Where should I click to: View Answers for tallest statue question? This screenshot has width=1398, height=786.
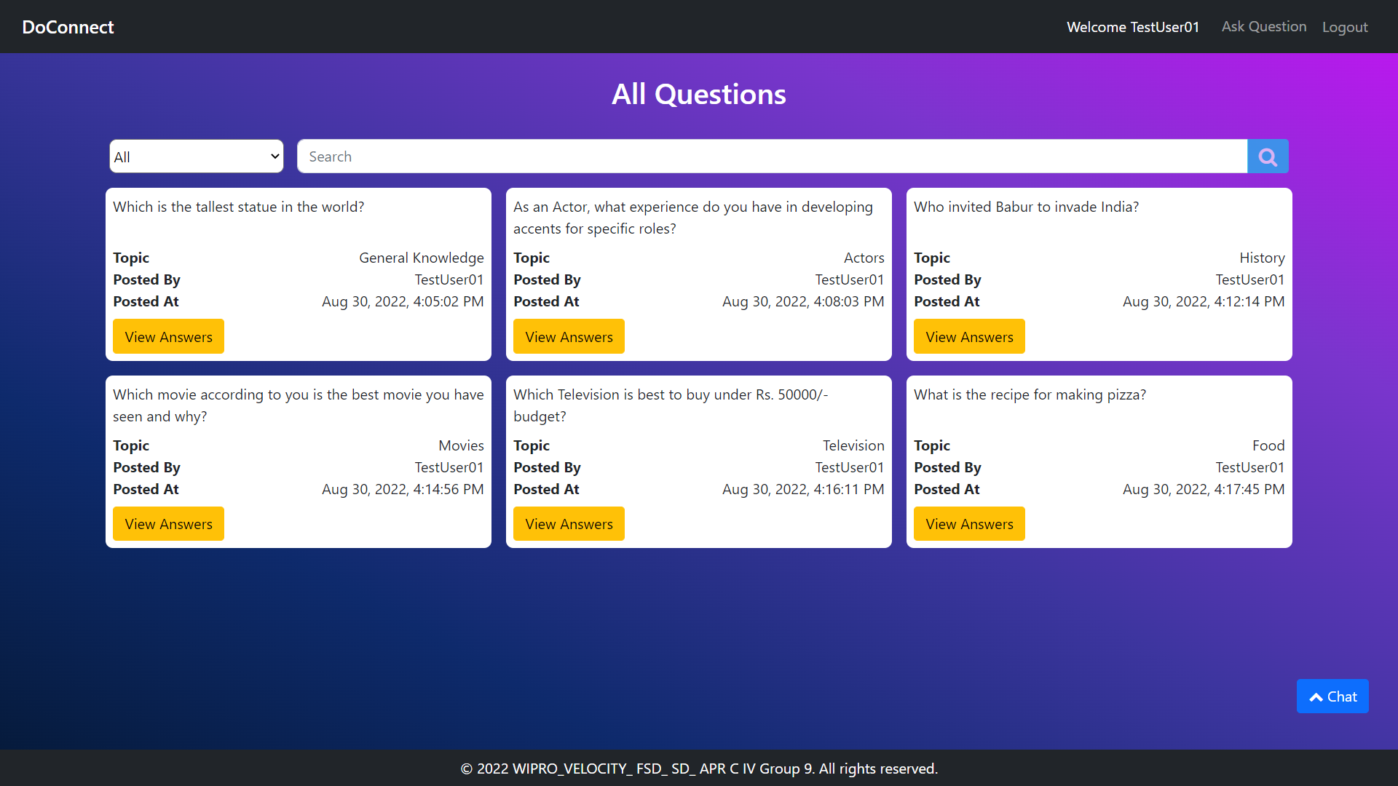point(168,337)
